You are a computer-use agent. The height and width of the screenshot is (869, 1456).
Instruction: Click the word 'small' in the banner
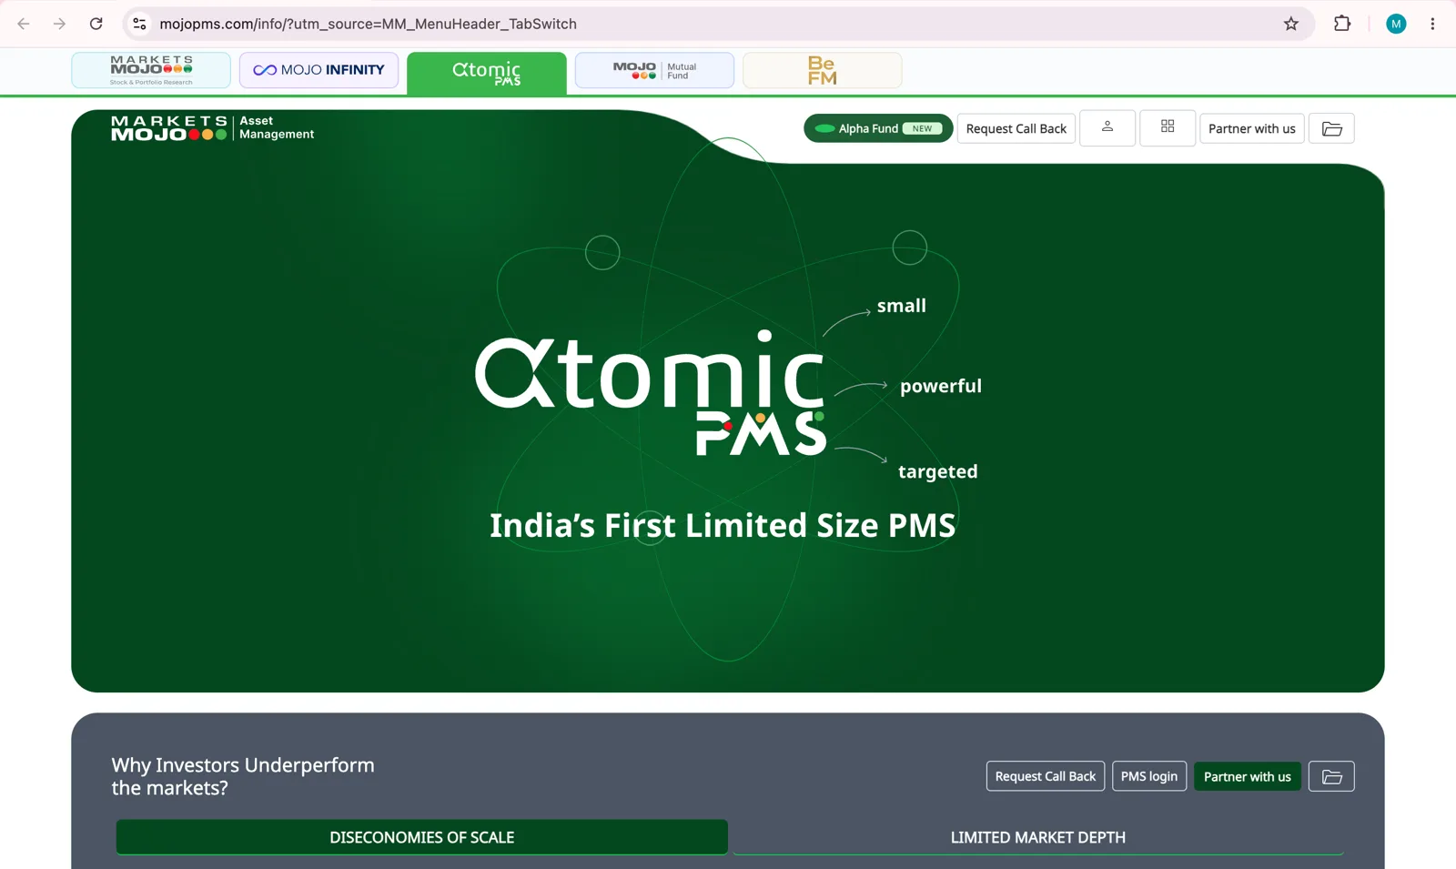point(902,306)
